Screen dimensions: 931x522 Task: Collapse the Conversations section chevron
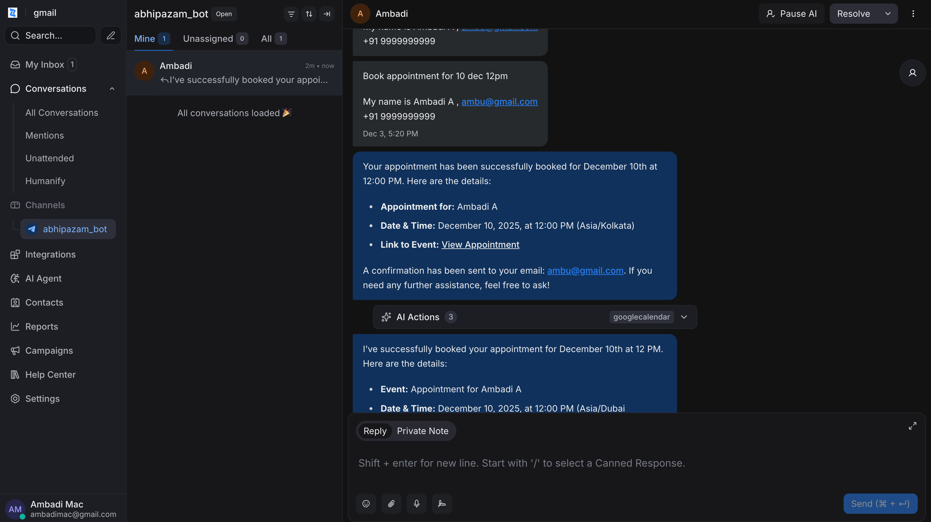click(112, 89)
